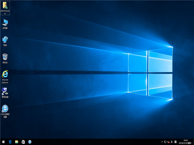Open the clock and date flyout
The height and width of the screenshot is (145, 194).
(x=186, y=142)
